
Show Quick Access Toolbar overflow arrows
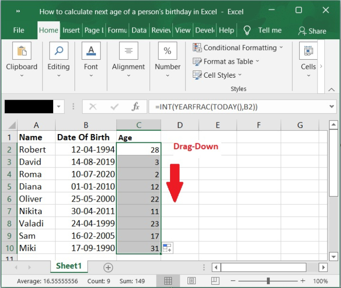18,11
